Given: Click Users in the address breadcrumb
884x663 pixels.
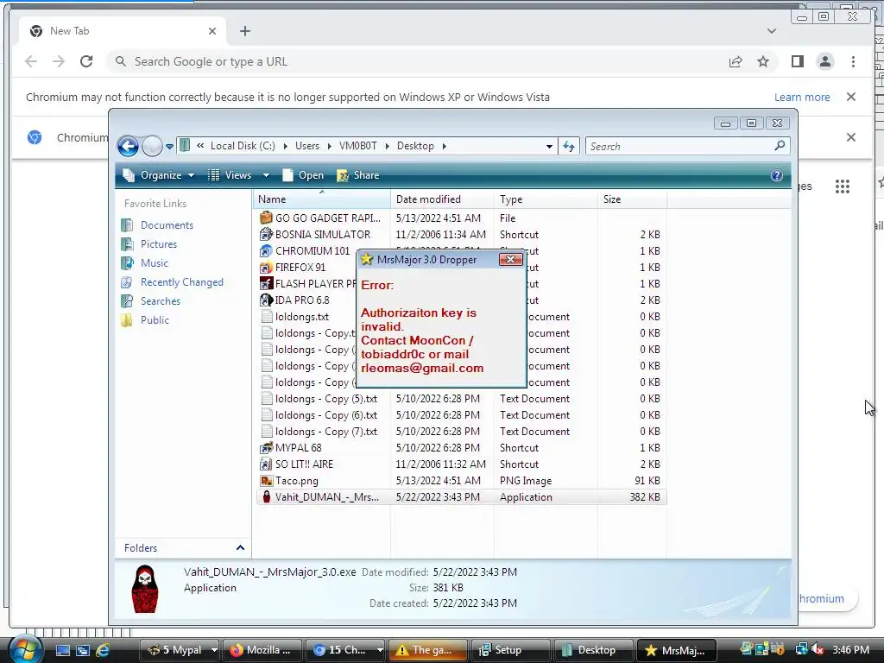Looking at the screenshot, I should click(307, 146).
